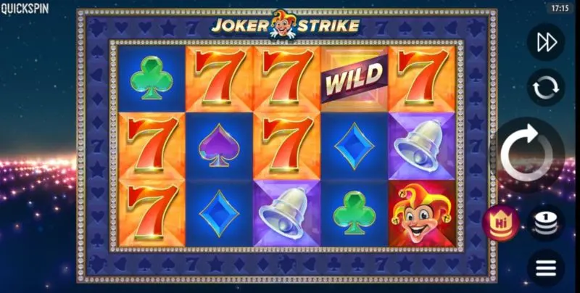Select the silver bell in the right-hand reel
This screenshot has height=293, width=580.
(422, 146)
